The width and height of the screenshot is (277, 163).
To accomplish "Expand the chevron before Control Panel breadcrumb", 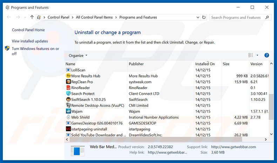I will pyautogui.click(x=44, y=17).
